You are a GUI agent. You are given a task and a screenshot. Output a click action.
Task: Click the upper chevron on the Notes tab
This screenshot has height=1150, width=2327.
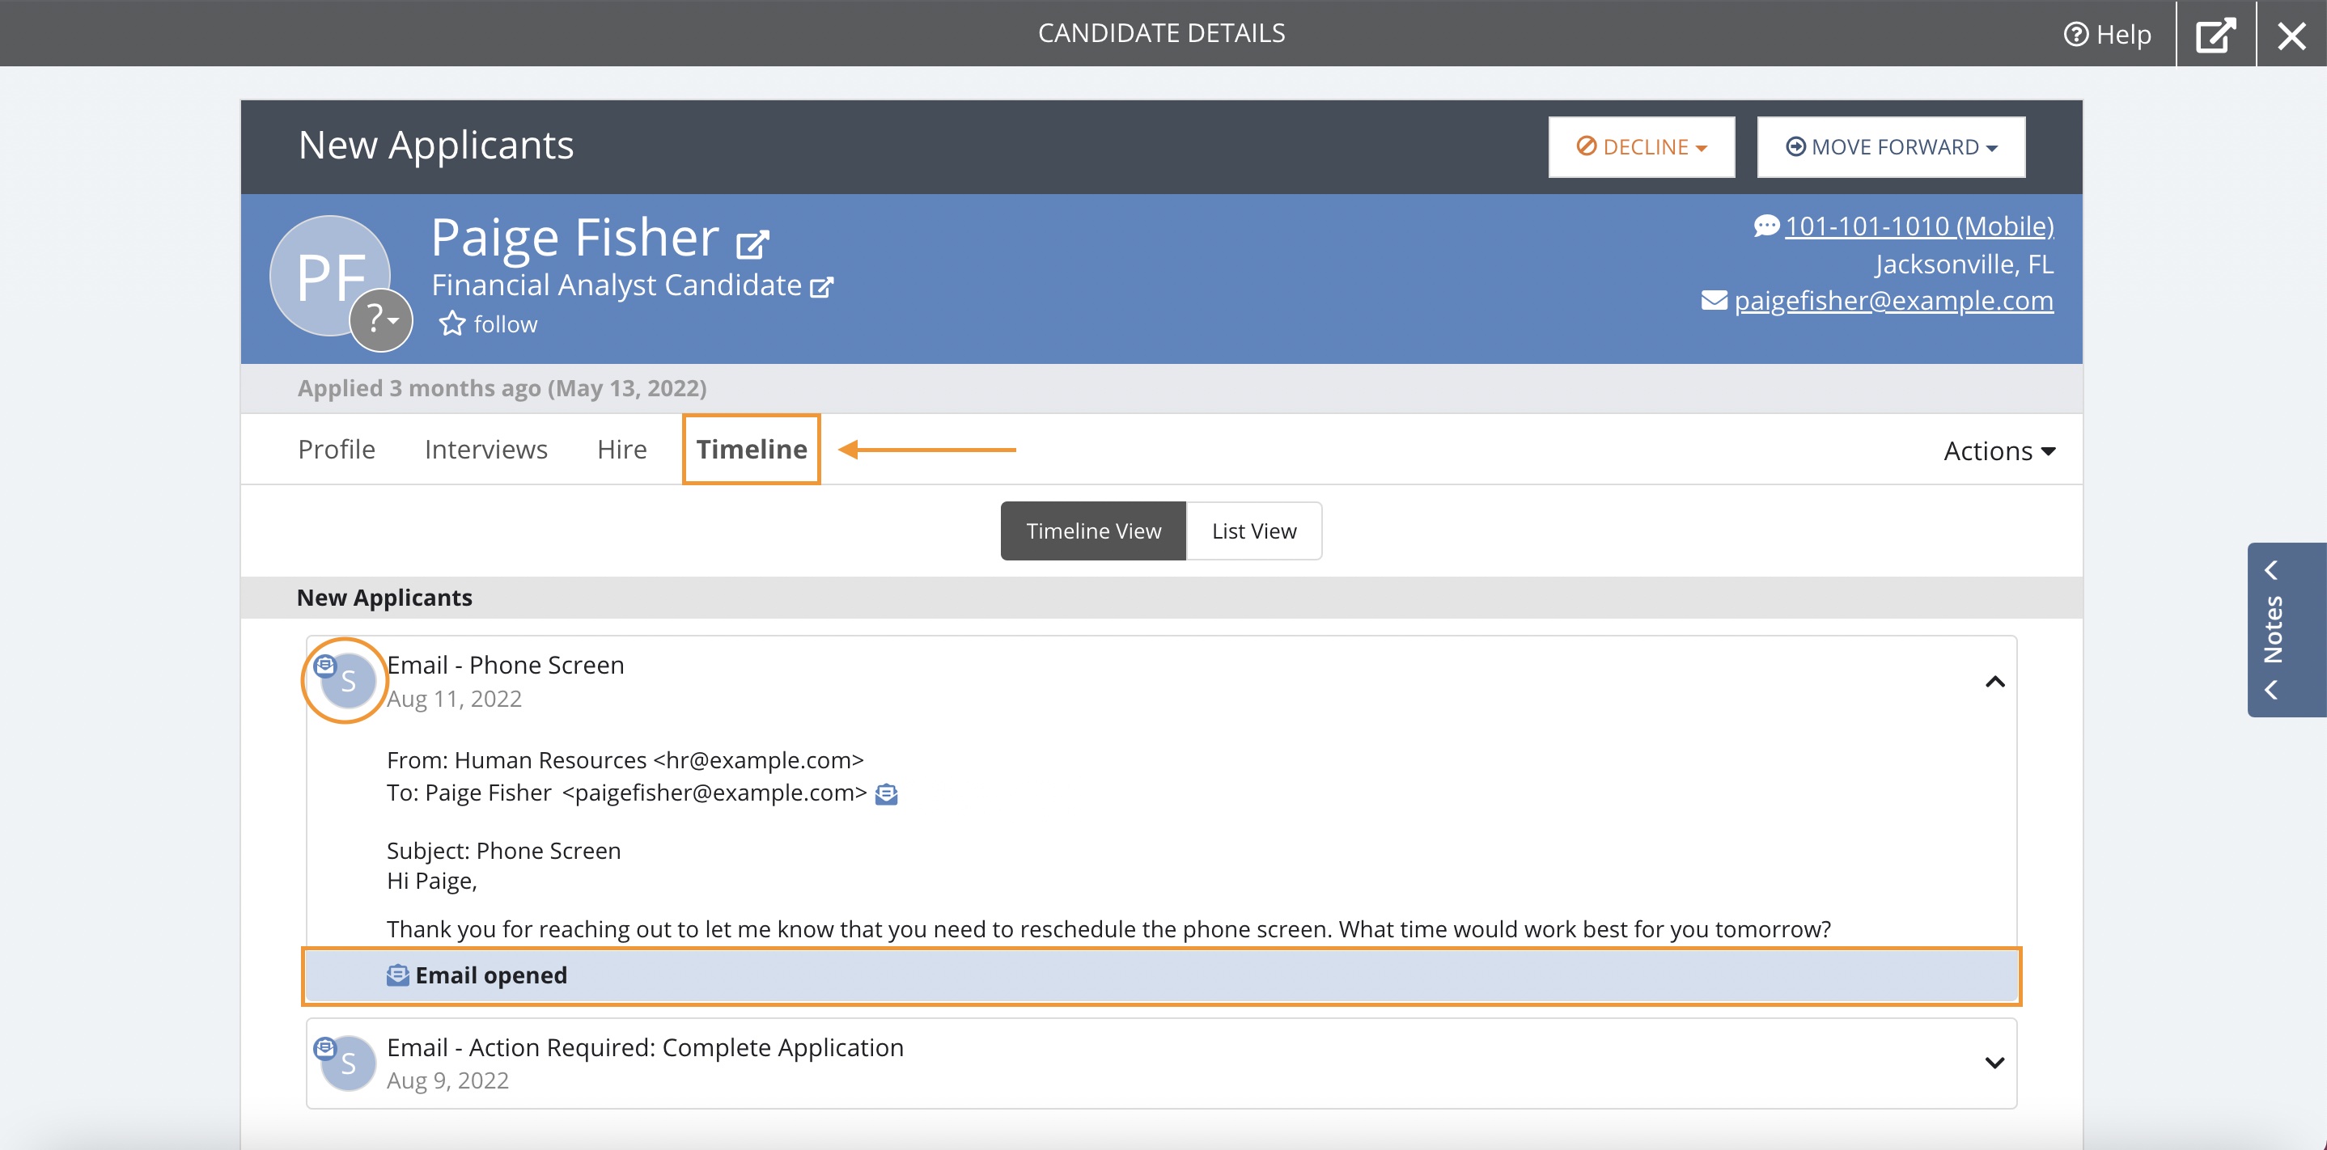(2271, 569)
